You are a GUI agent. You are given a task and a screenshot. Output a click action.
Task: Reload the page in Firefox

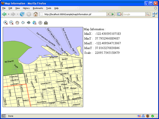click(x=22, y=14)
